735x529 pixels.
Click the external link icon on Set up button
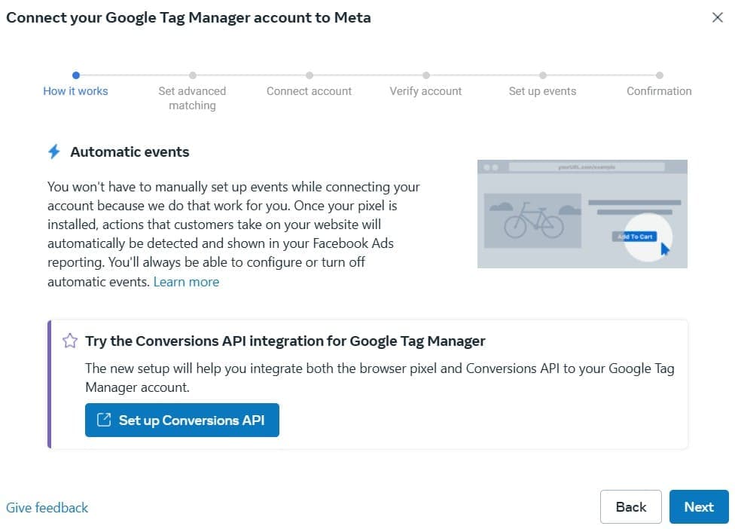[104, 420]
